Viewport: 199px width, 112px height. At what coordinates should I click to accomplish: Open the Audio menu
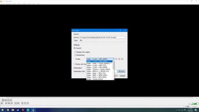pos(14,3)
